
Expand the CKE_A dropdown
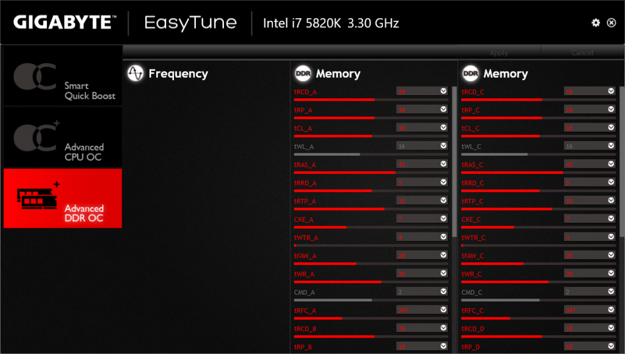click(443, 219)
